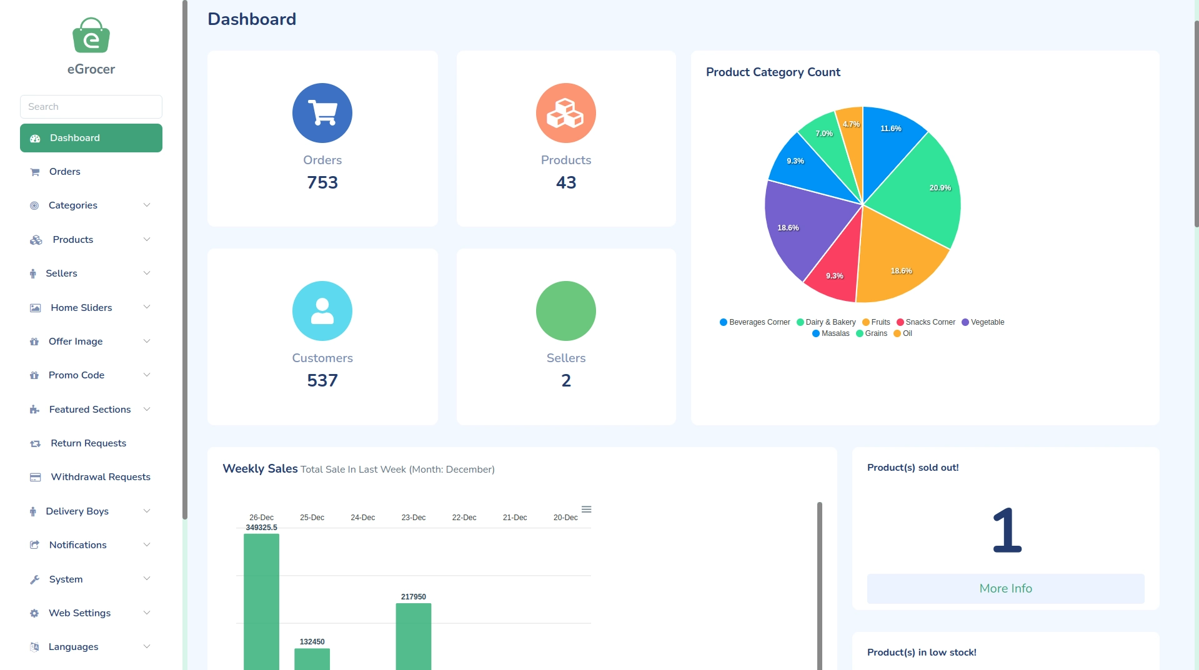This screenshot has width=1199, height=670.
Task: Open the Dashboard menu item
Action: (x=91, y=138)
